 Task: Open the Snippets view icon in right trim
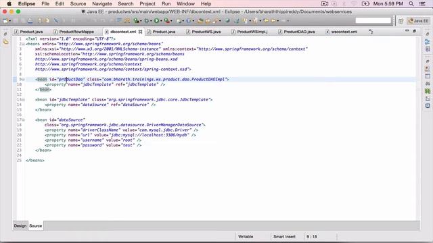click(x=428, y=99)
